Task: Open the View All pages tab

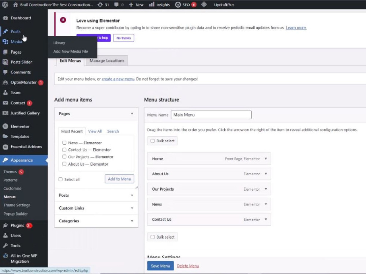Action: [x=95, y=132]
